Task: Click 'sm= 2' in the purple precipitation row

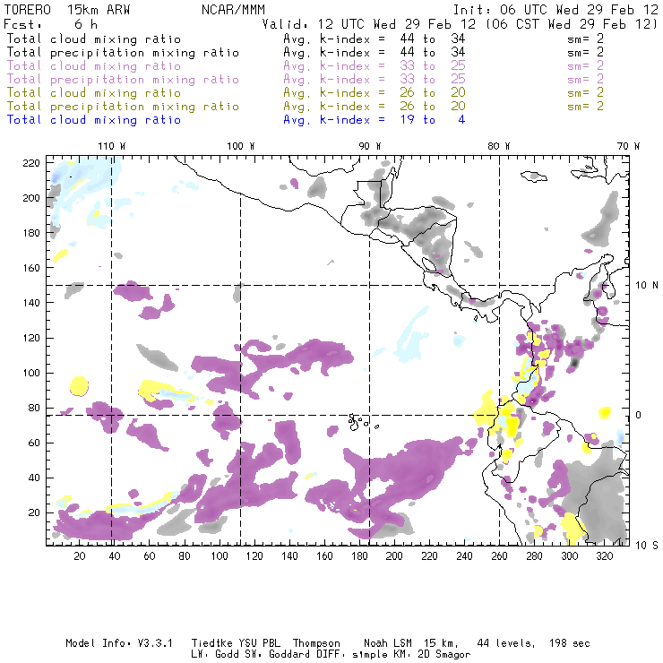Action: click(586, 79)
